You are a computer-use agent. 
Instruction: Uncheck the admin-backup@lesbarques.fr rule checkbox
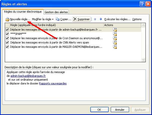(7, 30)
